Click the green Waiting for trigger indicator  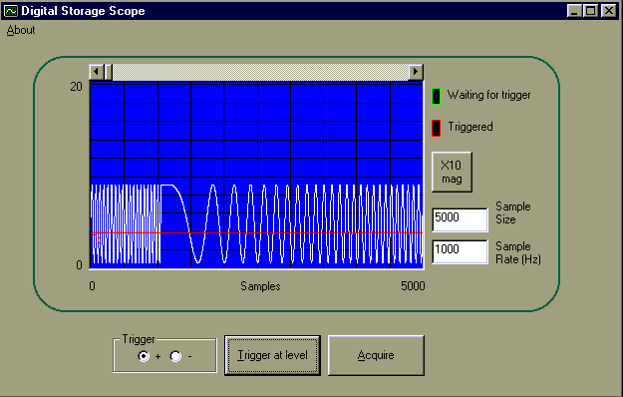[436, 97]
